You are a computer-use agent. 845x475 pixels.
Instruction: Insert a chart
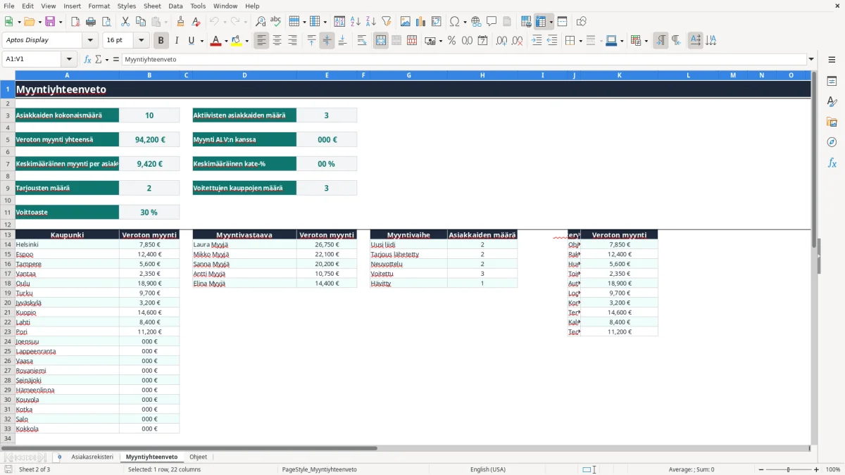pos(421,22)
